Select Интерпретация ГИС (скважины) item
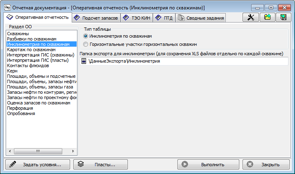 pyautogui.click(x=41, y=55)
